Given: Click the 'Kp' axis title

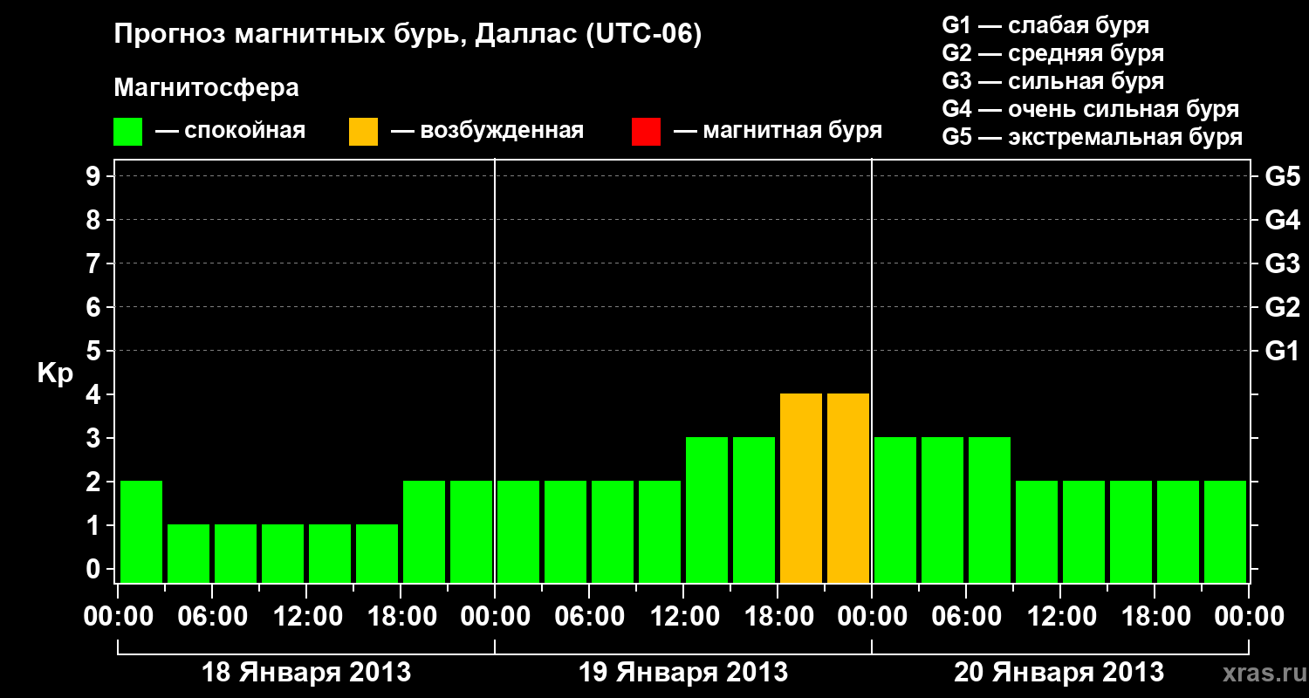Looking at the screenshot, I should click(x=55, y=373).
